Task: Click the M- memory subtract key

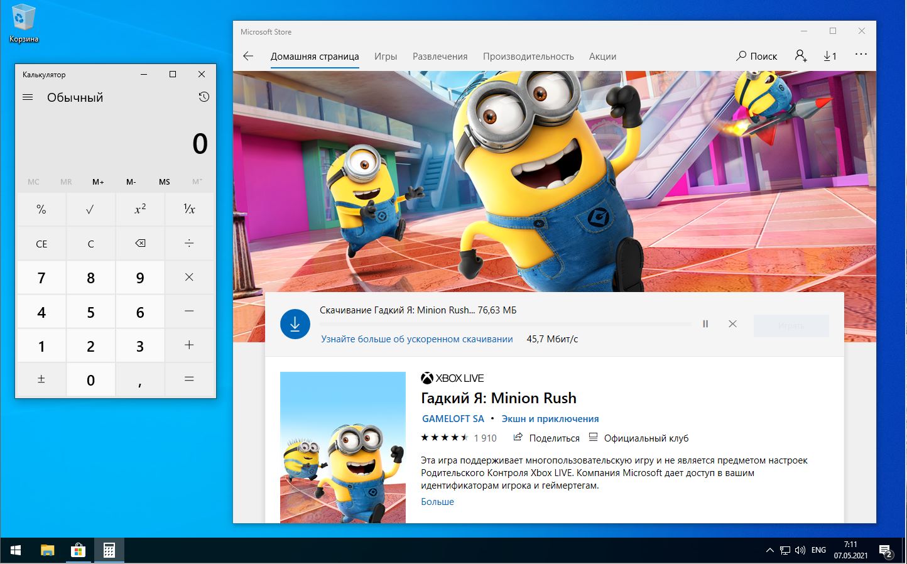Action: coord(131,182)
